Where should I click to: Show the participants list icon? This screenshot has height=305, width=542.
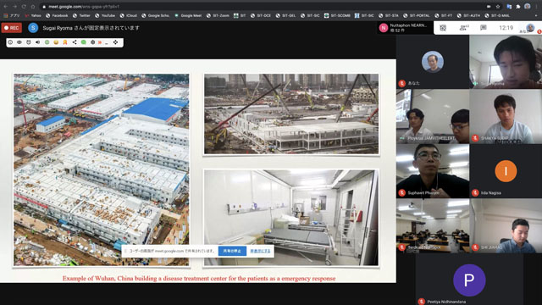coord(463,28)
